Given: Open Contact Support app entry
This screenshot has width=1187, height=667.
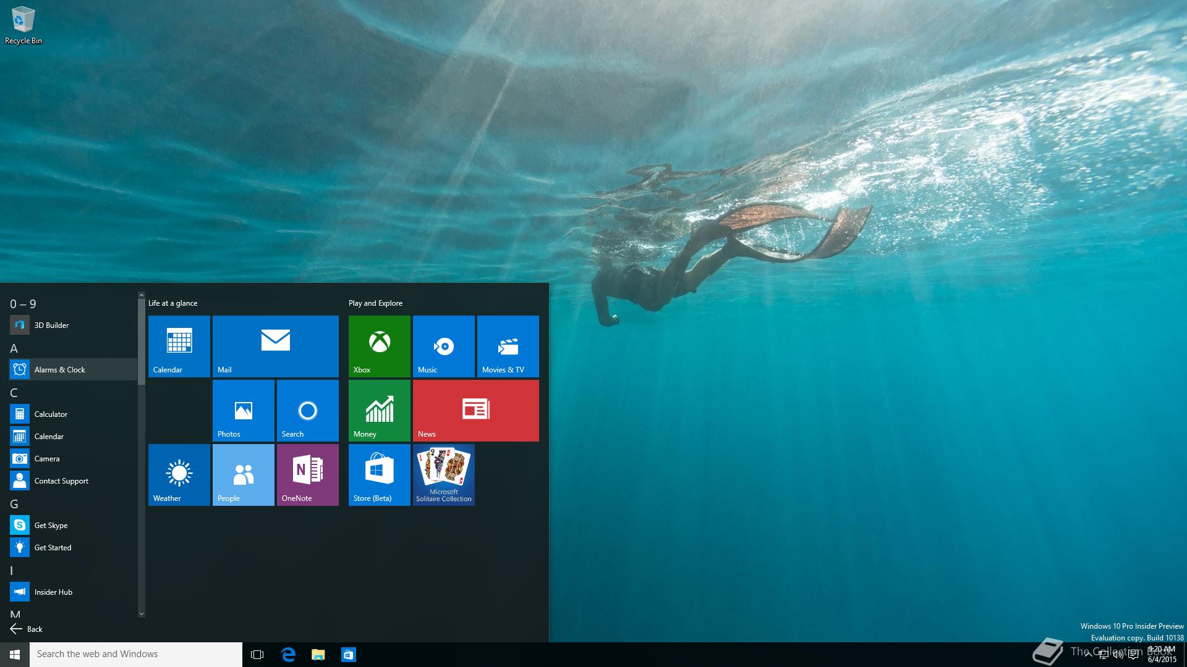Looking at the screenshot, I should 73,480.
